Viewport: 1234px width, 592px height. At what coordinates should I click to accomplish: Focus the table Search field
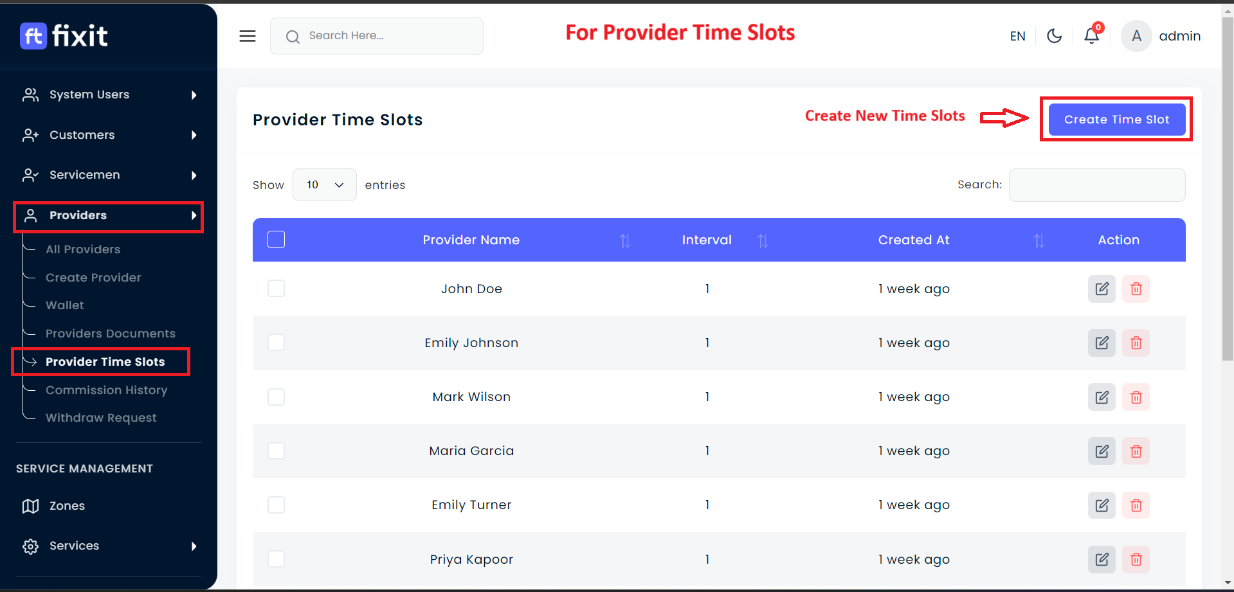click(1096, 185)
